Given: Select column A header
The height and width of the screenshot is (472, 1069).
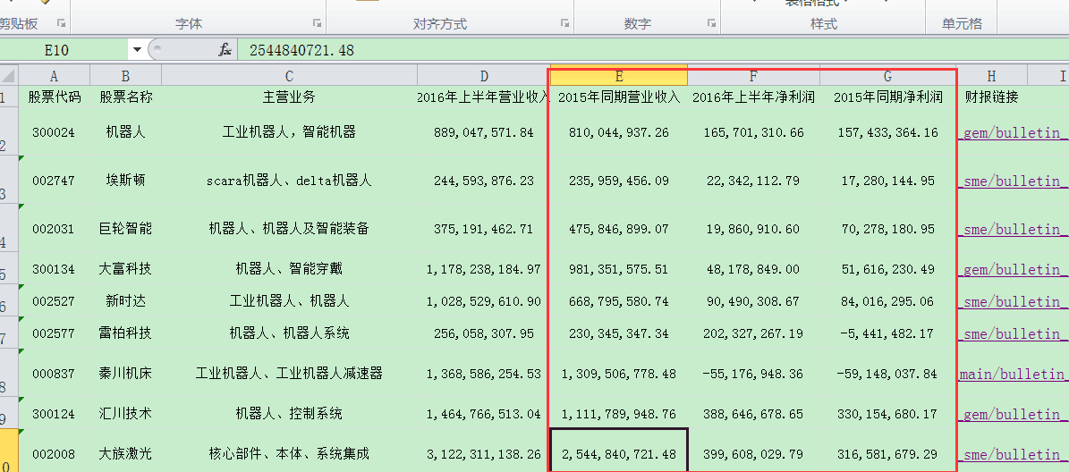Looking at the screenshot, I should point(54,76).
